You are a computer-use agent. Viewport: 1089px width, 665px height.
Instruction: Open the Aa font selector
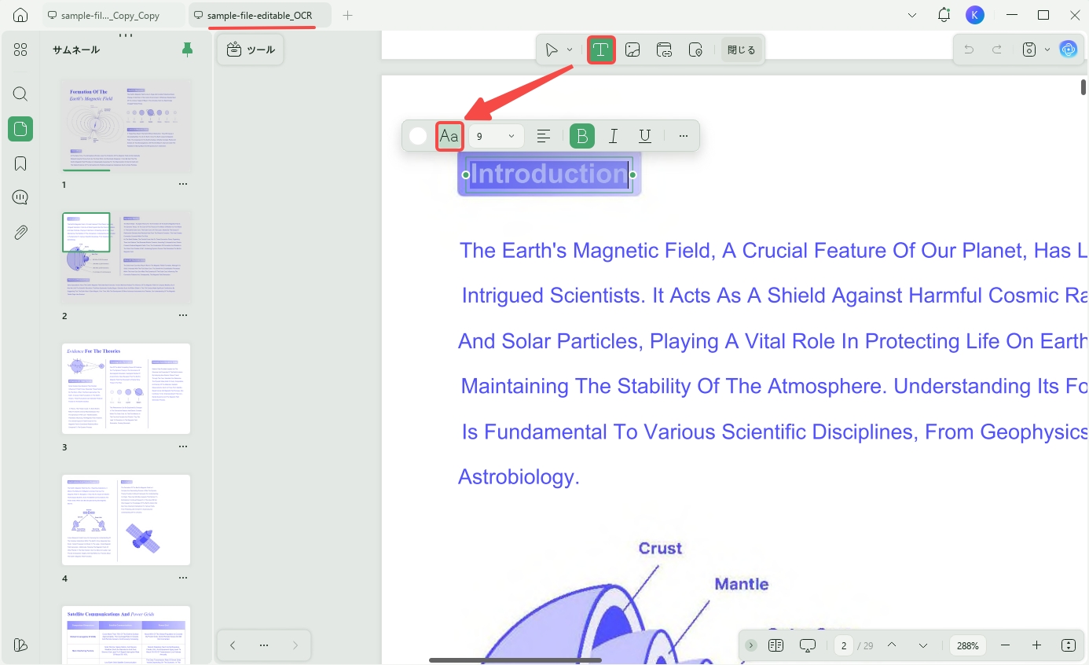click(449, 136)
